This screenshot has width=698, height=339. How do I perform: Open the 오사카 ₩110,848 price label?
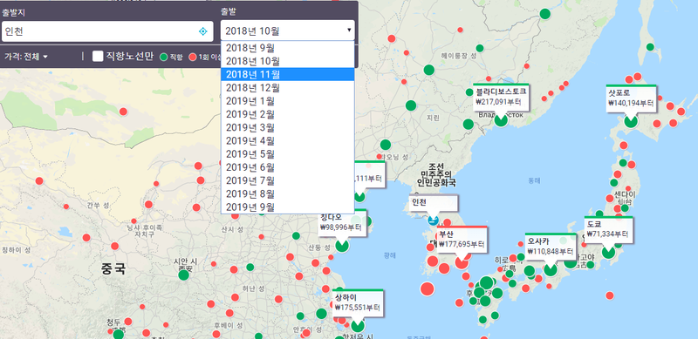[551, 247]
